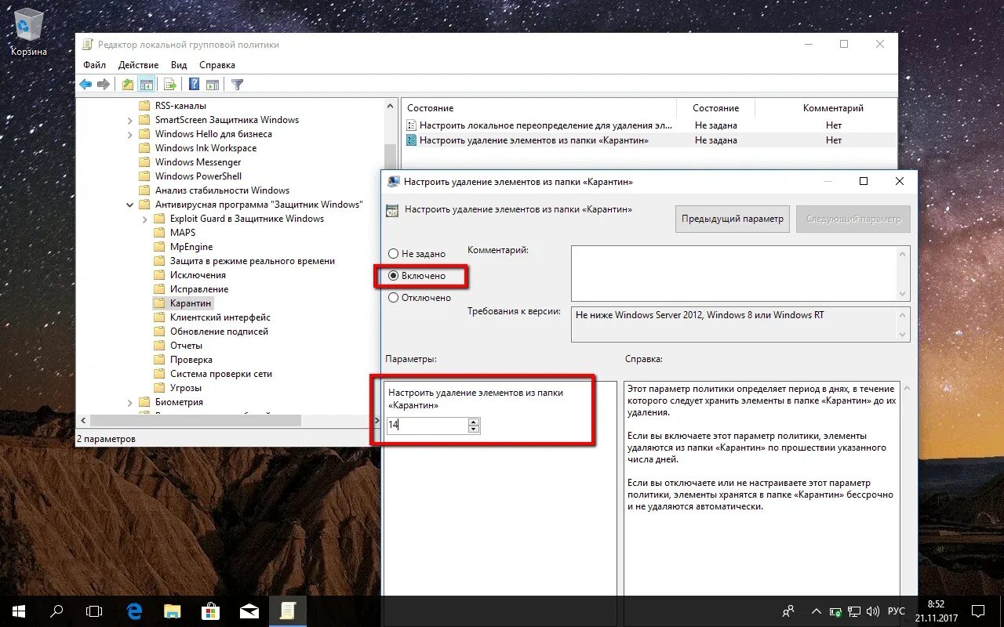The width and height of the screenshot is (1004, 627).
Task: Select the «Настроить локальное переопределение» policy row
Action: tap(649, 125)
